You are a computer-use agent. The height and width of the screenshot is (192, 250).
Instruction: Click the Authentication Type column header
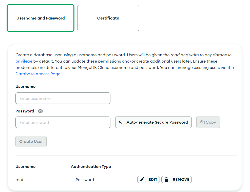(91, 167)
